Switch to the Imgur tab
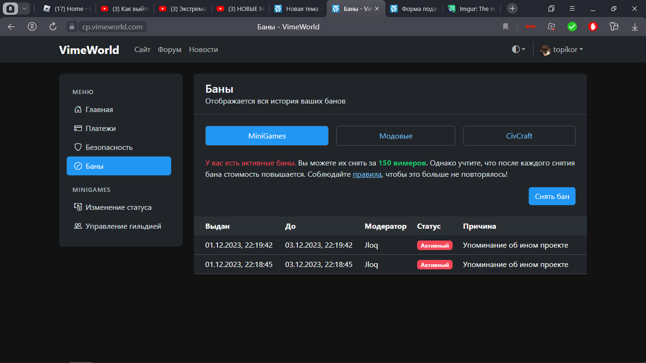 pos(472,9)
